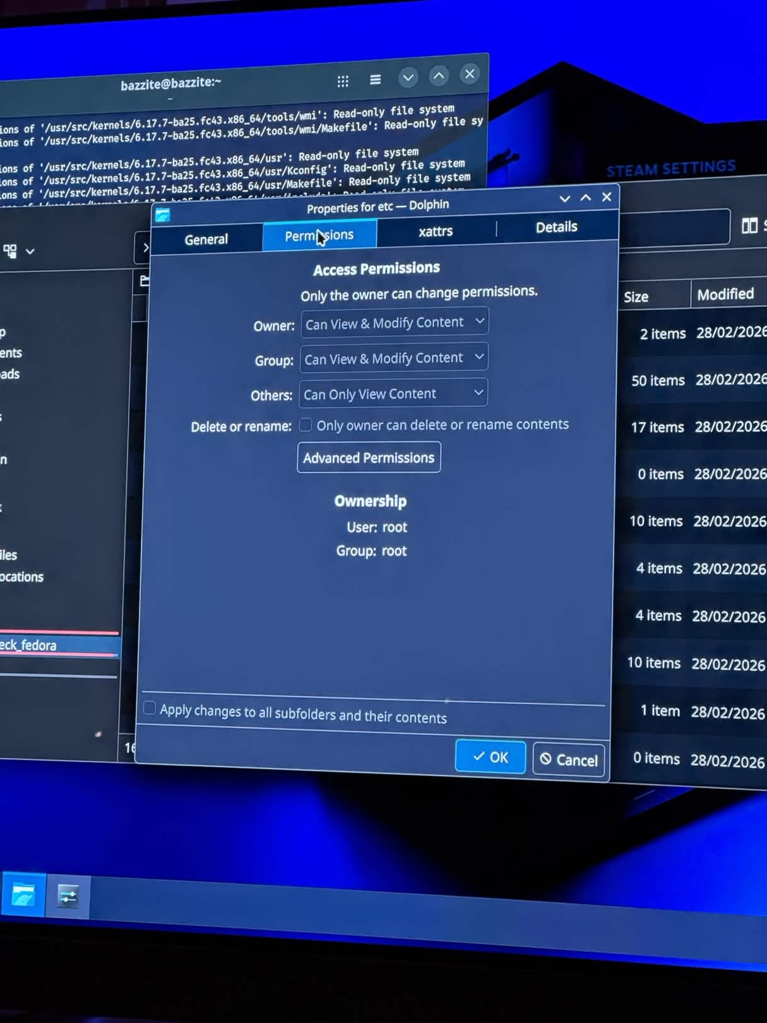Screen dimensions: 767x1023
Task: Open the terminal hamburger menu
Action: coord(376,80)
